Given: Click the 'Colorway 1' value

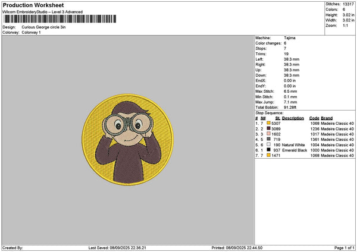Looking at the screenshot, I should click(31, 33).
